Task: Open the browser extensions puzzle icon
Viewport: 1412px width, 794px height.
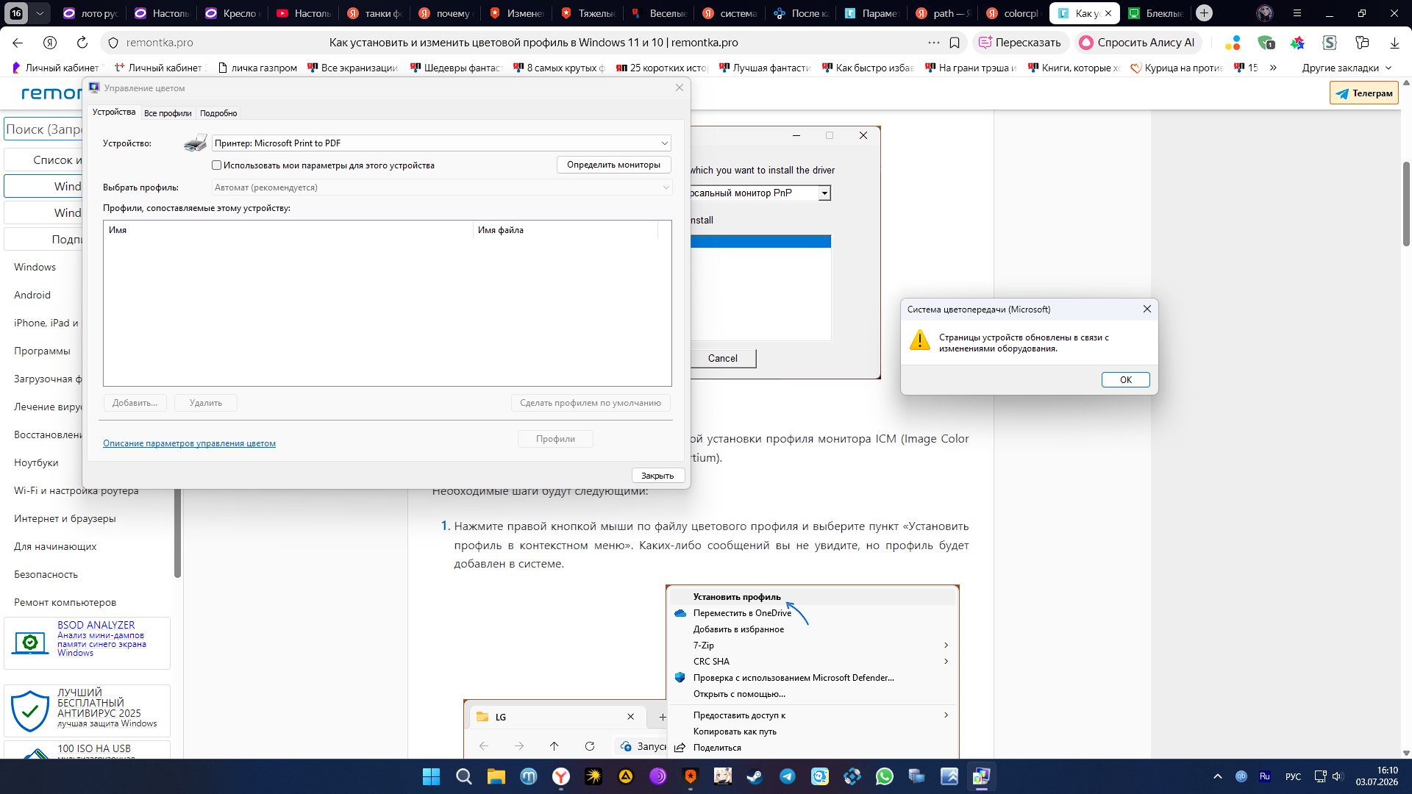Action: [x=1362, y=43]
